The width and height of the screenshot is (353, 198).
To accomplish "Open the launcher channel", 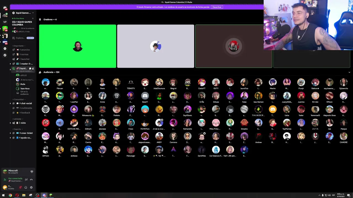I will (x=23, y=59).
